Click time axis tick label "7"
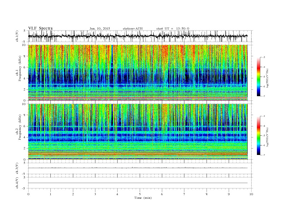This screenshot has width=283, height=218. (184, 194)
